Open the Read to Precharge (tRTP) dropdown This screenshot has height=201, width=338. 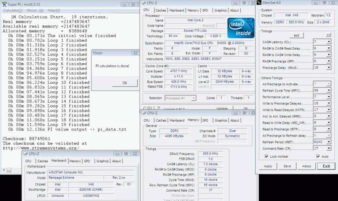coord(329,129)
